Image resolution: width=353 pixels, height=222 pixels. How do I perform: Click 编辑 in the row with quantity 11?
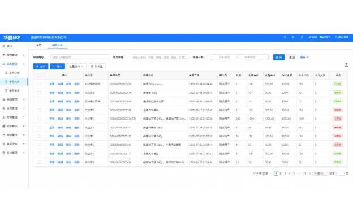(x=61, y=145)
